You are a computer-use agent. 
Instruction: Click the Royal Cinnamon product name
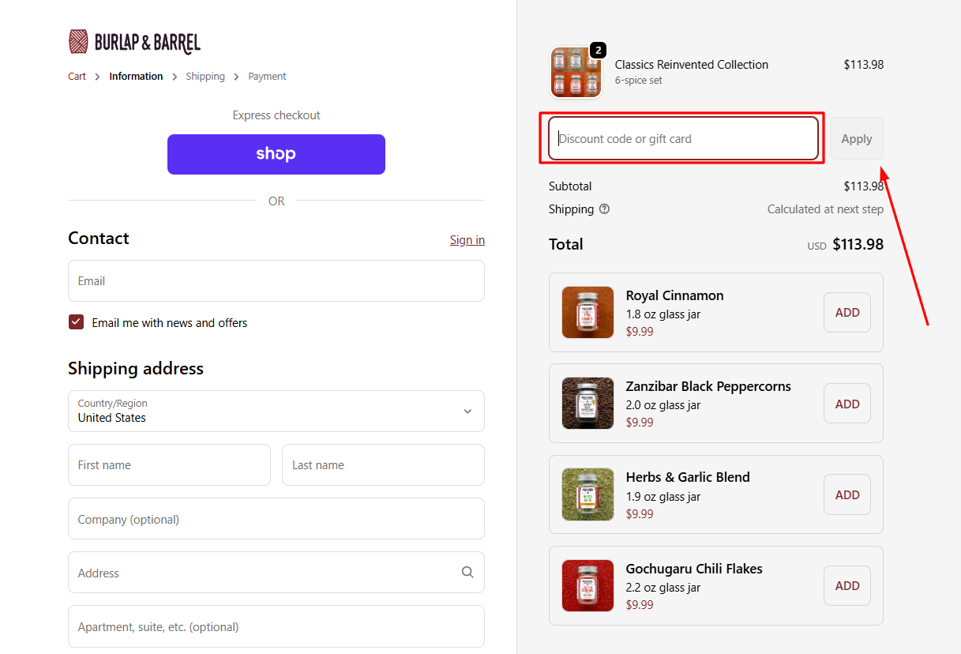675,295
